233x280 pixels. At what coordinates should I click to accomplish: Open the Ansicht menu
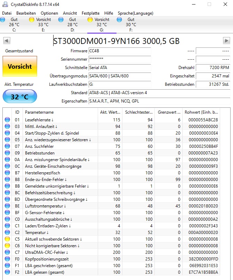(x=70, y=13)
